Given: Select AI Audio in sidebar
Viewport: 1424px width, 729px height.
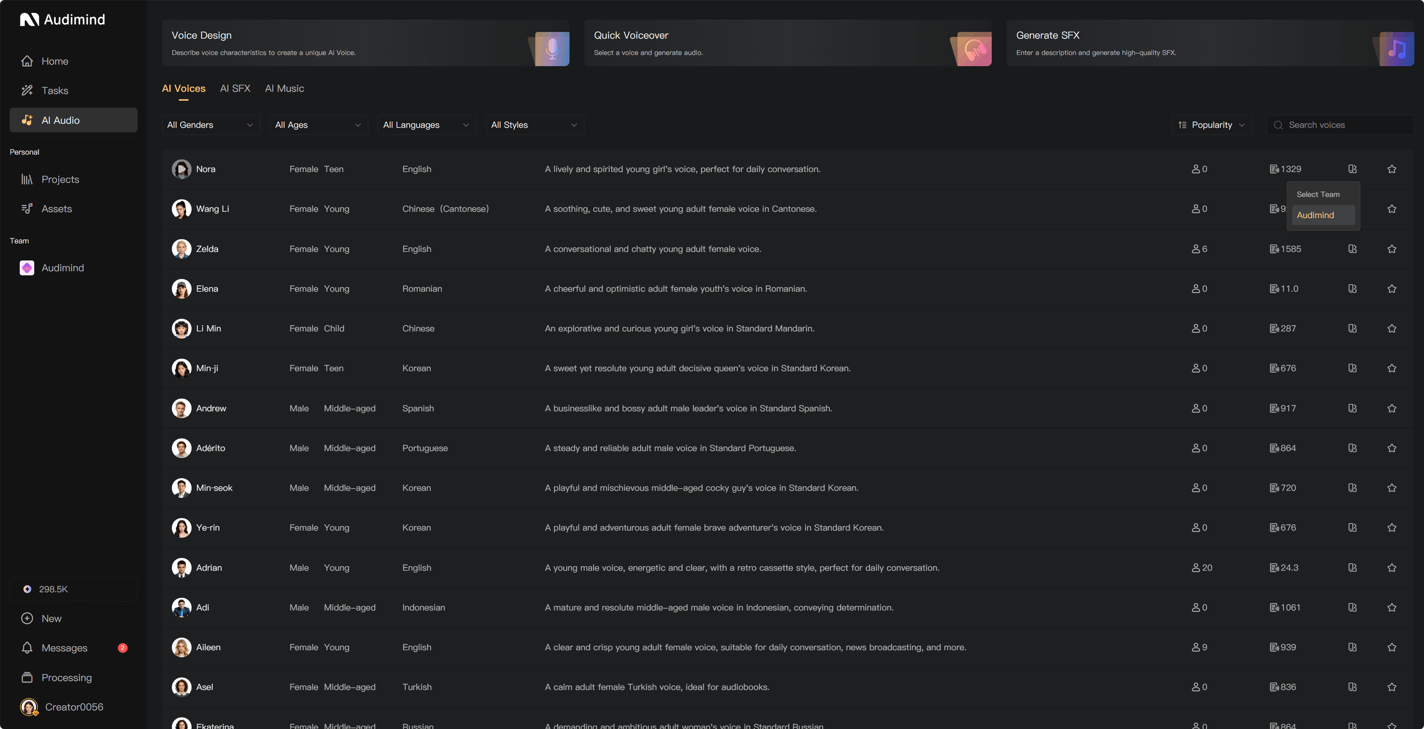Looking at the screenshot, I should pos(74,120).
